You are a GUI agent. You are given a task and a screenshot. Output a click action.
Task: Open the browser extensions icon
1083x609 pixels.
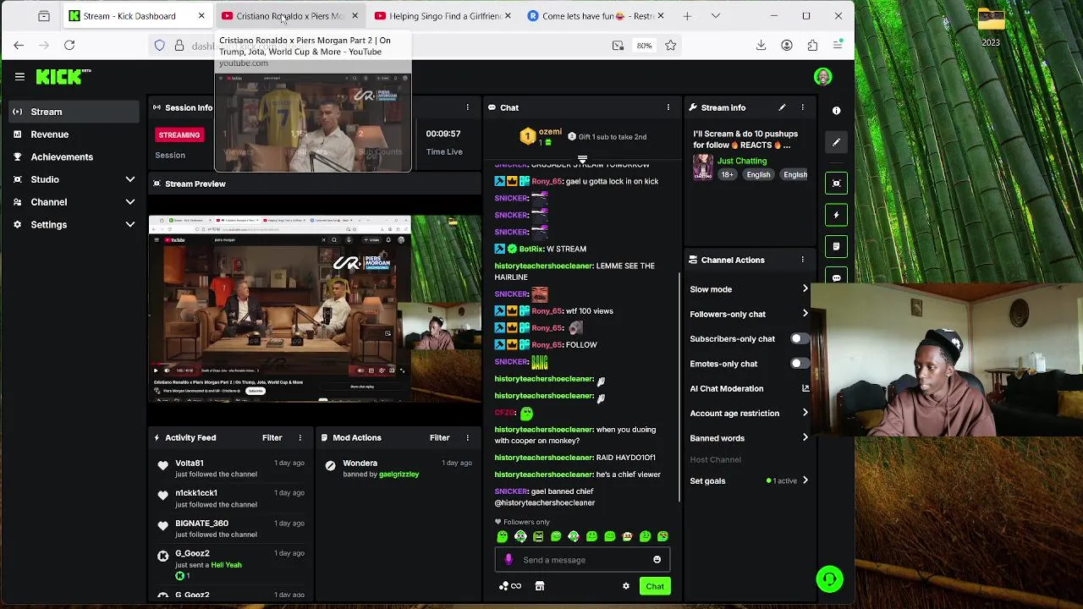[x=812, y=46]
